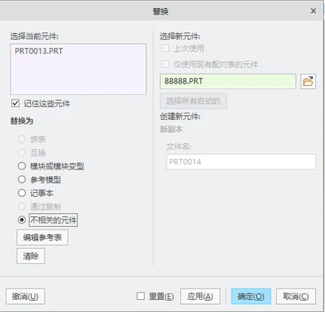Enable the 重置(E) checkbox
Viewport: 325px width, 312px height.
[x=141, y=296]
